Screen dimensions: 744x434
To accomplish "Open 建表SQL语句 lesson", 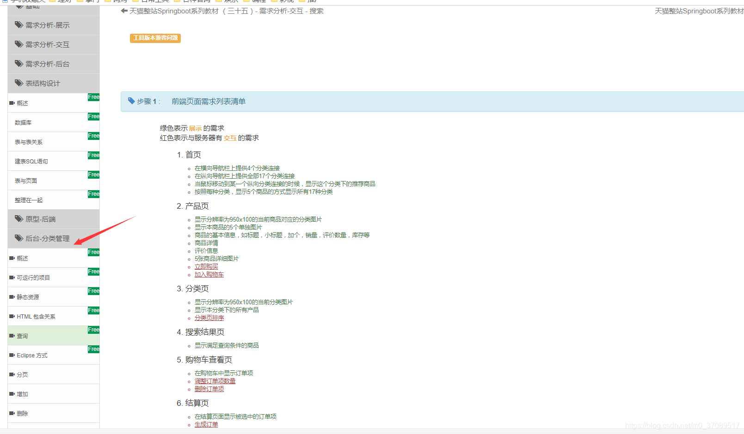I will point(54,161).
